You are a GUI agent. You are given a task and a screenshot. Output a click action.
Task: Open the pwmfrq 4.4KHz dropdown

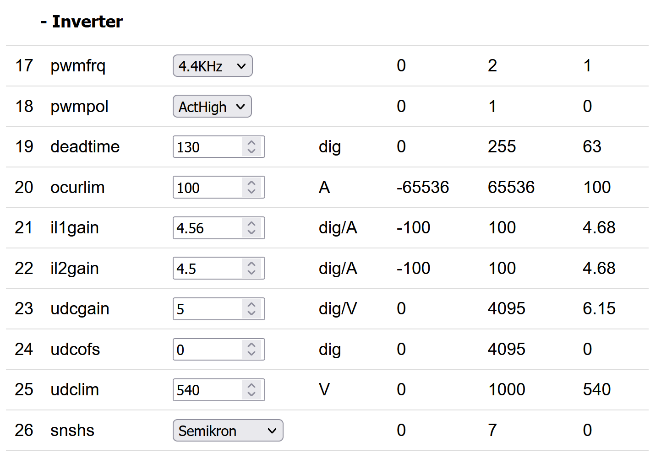213,66
